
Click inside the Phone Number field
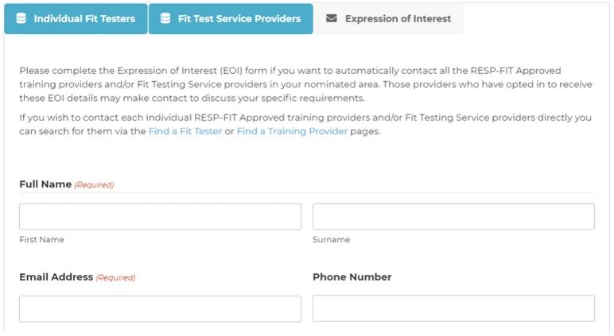(453, 309)
